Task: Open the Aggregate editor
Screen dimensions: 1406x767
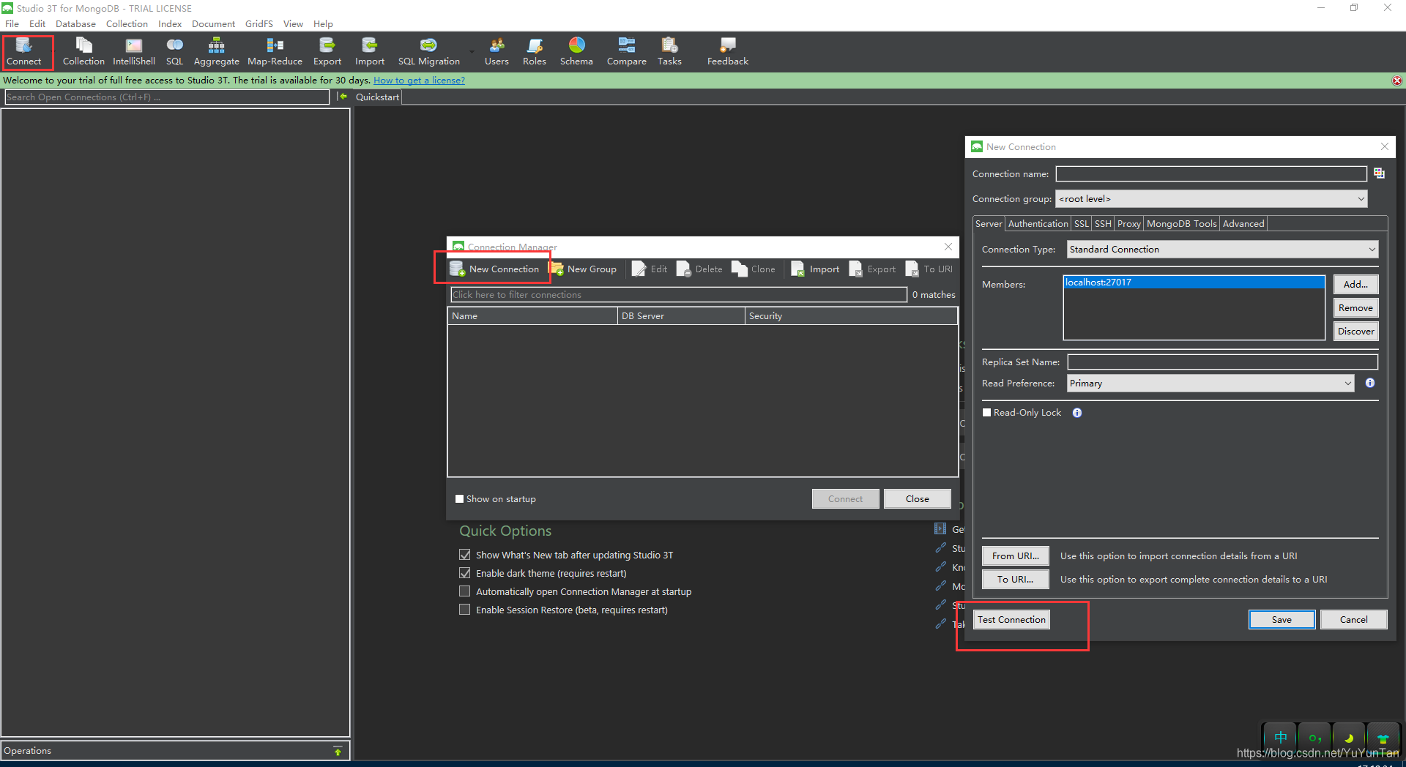Action: click(x=216, y=51)
